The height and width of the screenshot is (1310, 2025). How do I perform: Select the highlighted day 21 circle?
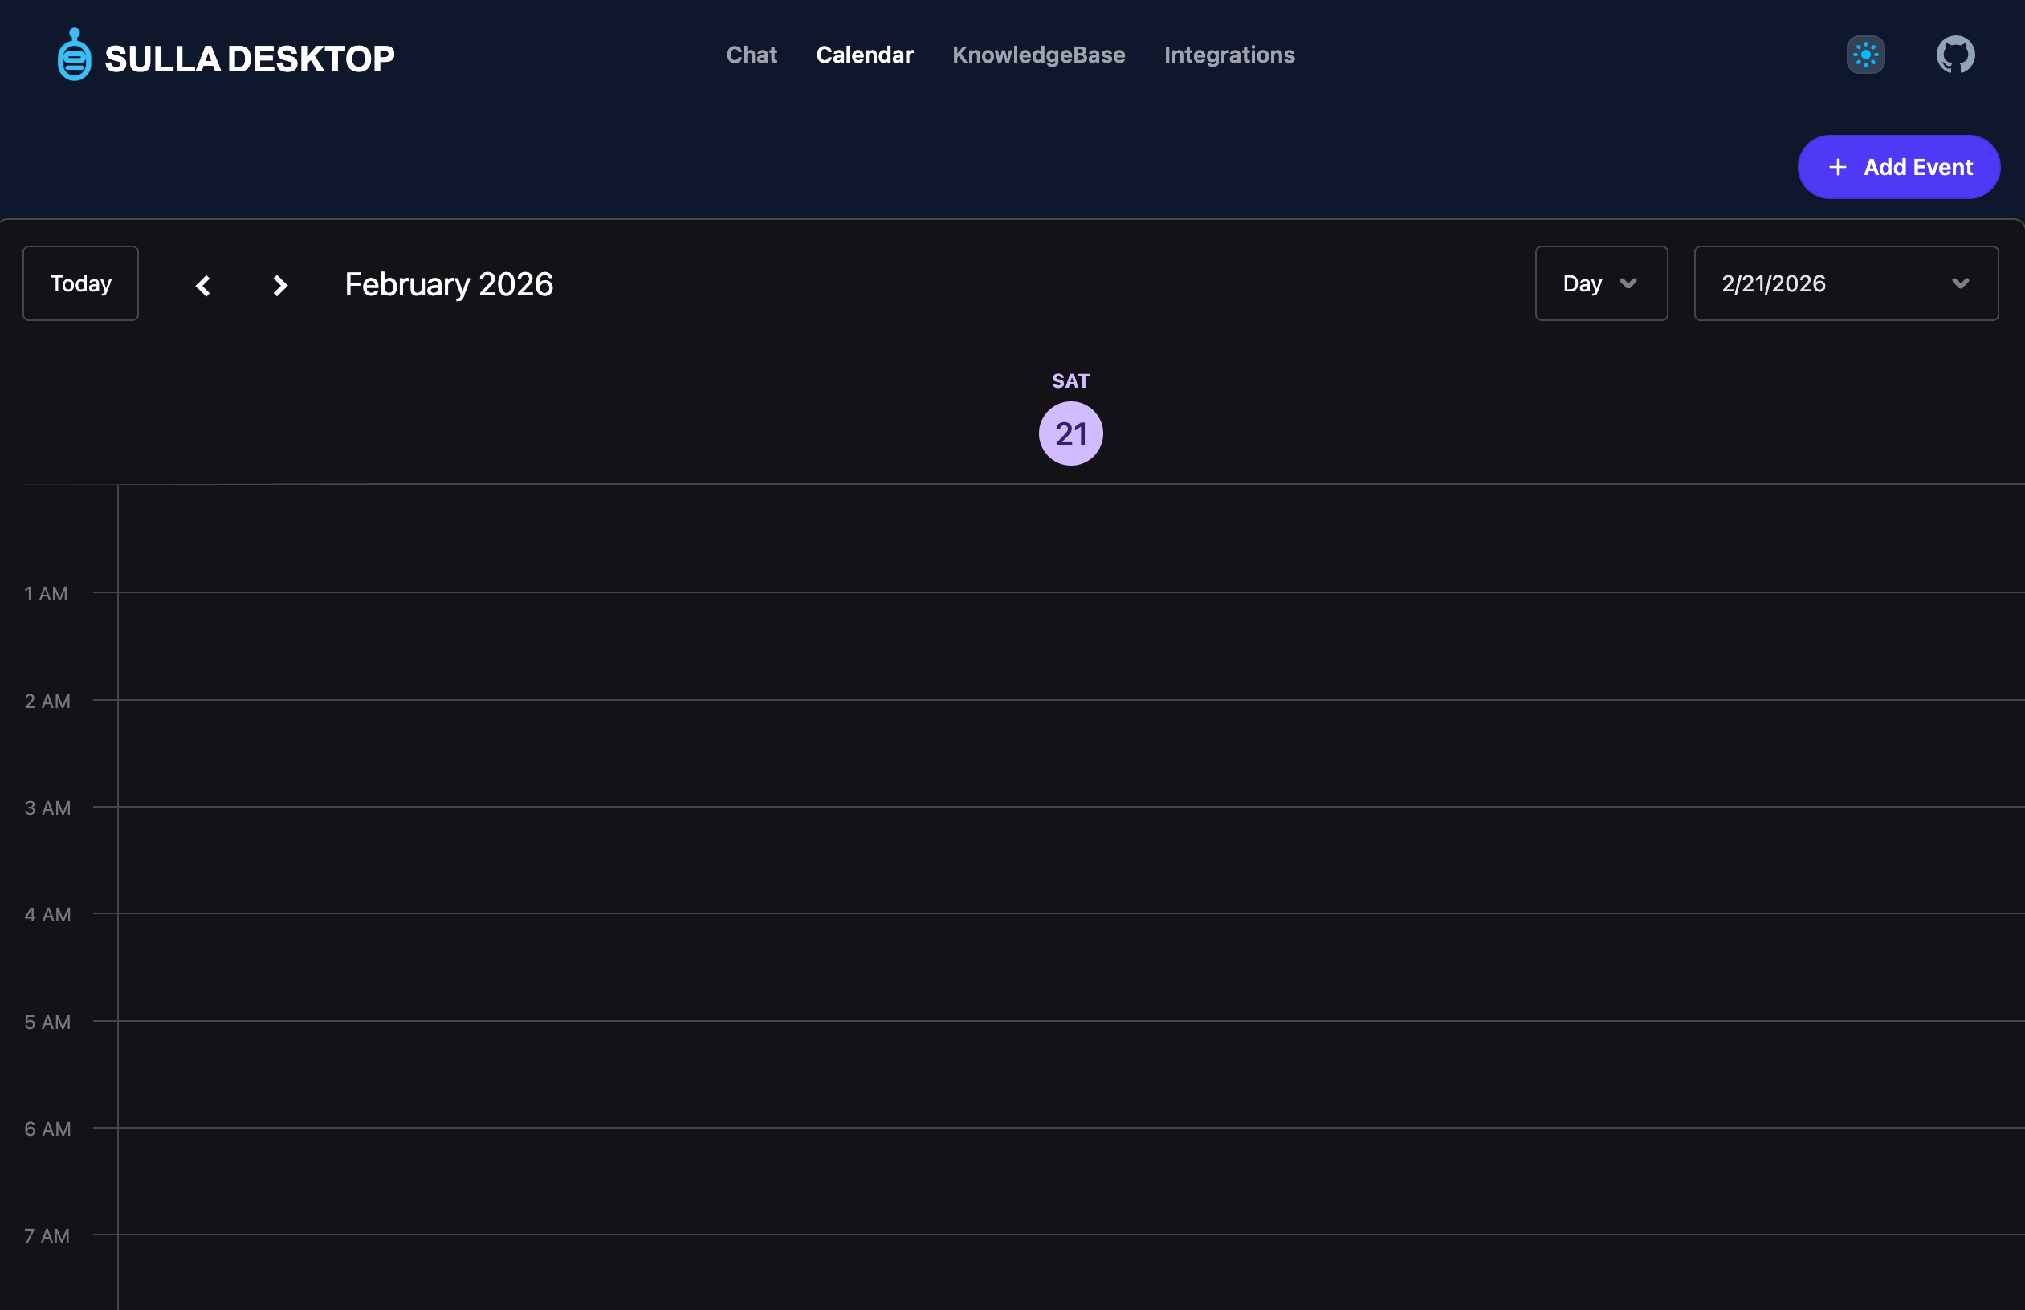(1070, 433)
